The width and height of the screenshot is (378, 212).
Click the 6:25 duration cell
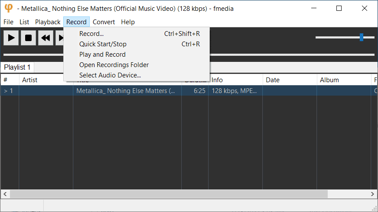coord(195,91)
